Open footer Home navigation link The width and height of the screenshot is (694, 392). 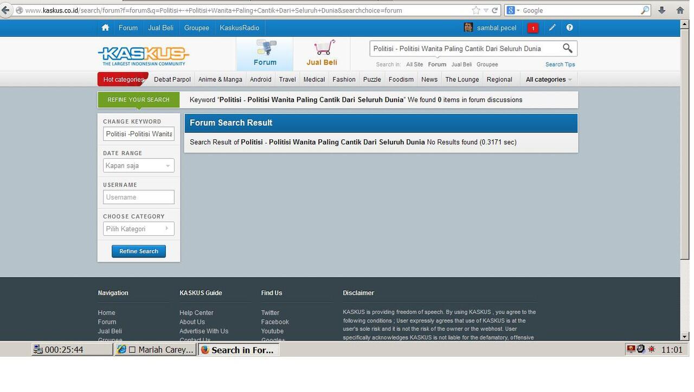[106, 313]
